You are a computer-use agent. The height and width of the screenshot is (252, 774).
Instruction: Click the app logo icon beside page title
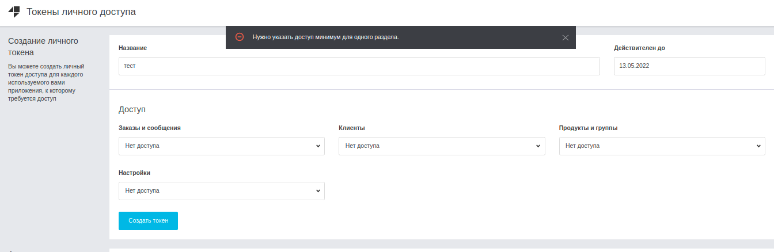click(x=14, y=12)
